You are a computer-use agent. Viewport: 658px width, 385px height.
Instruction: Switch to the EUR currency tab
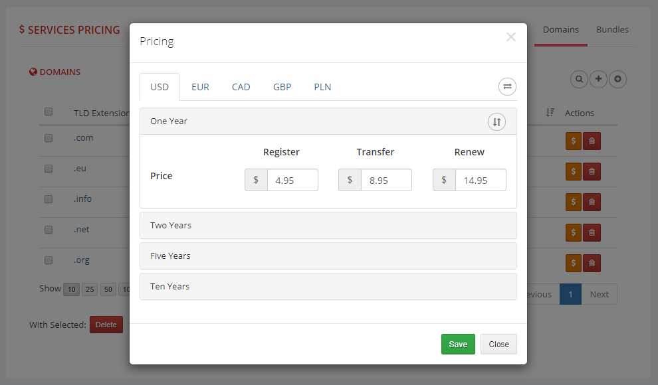pyautogui.click(x=200, y=86)
